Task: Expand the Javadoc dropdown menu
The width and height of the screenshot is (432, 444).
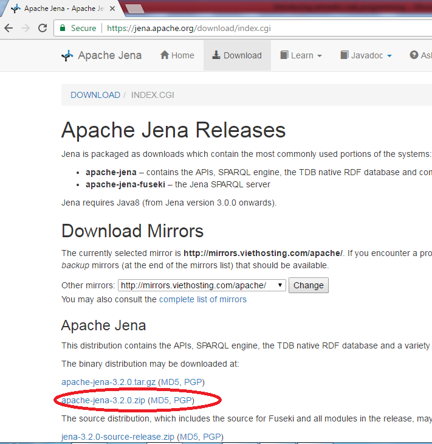Action: (366, 55)
